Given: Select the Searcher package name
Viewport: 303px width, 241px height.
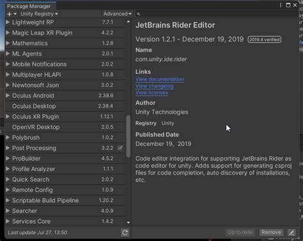Looking at the screenshot, I should [x=24, y=211].
